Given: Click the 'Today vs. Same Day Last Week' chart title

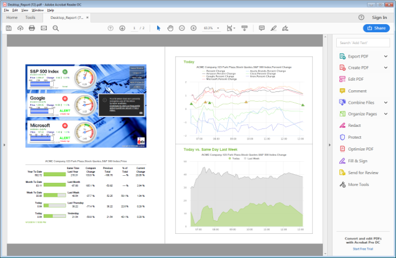Looking at the screenshot, I should tap(210, 149).
